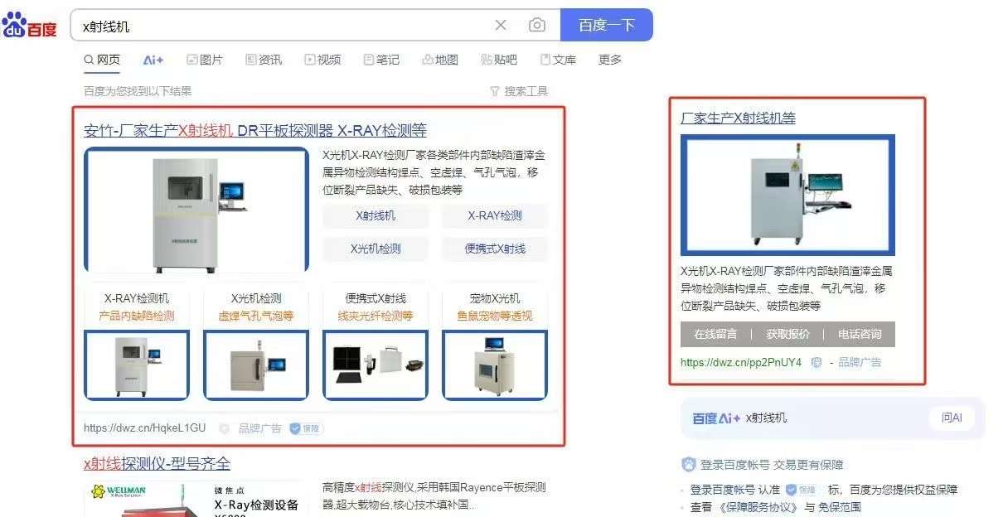Click the 便携式X射线 flat panel thumbnail
This screenshot has height=517, width=1008.
pos(376,365)
